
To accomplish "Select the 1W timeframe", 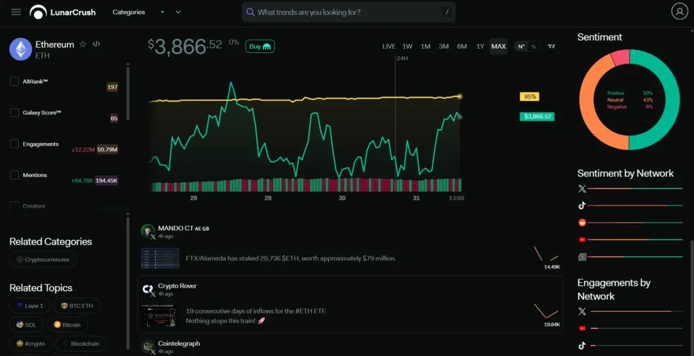I will (x=407, y=47).
